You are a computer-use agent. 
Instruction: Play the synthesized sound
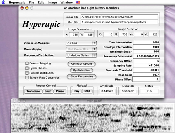pos(76,91)
